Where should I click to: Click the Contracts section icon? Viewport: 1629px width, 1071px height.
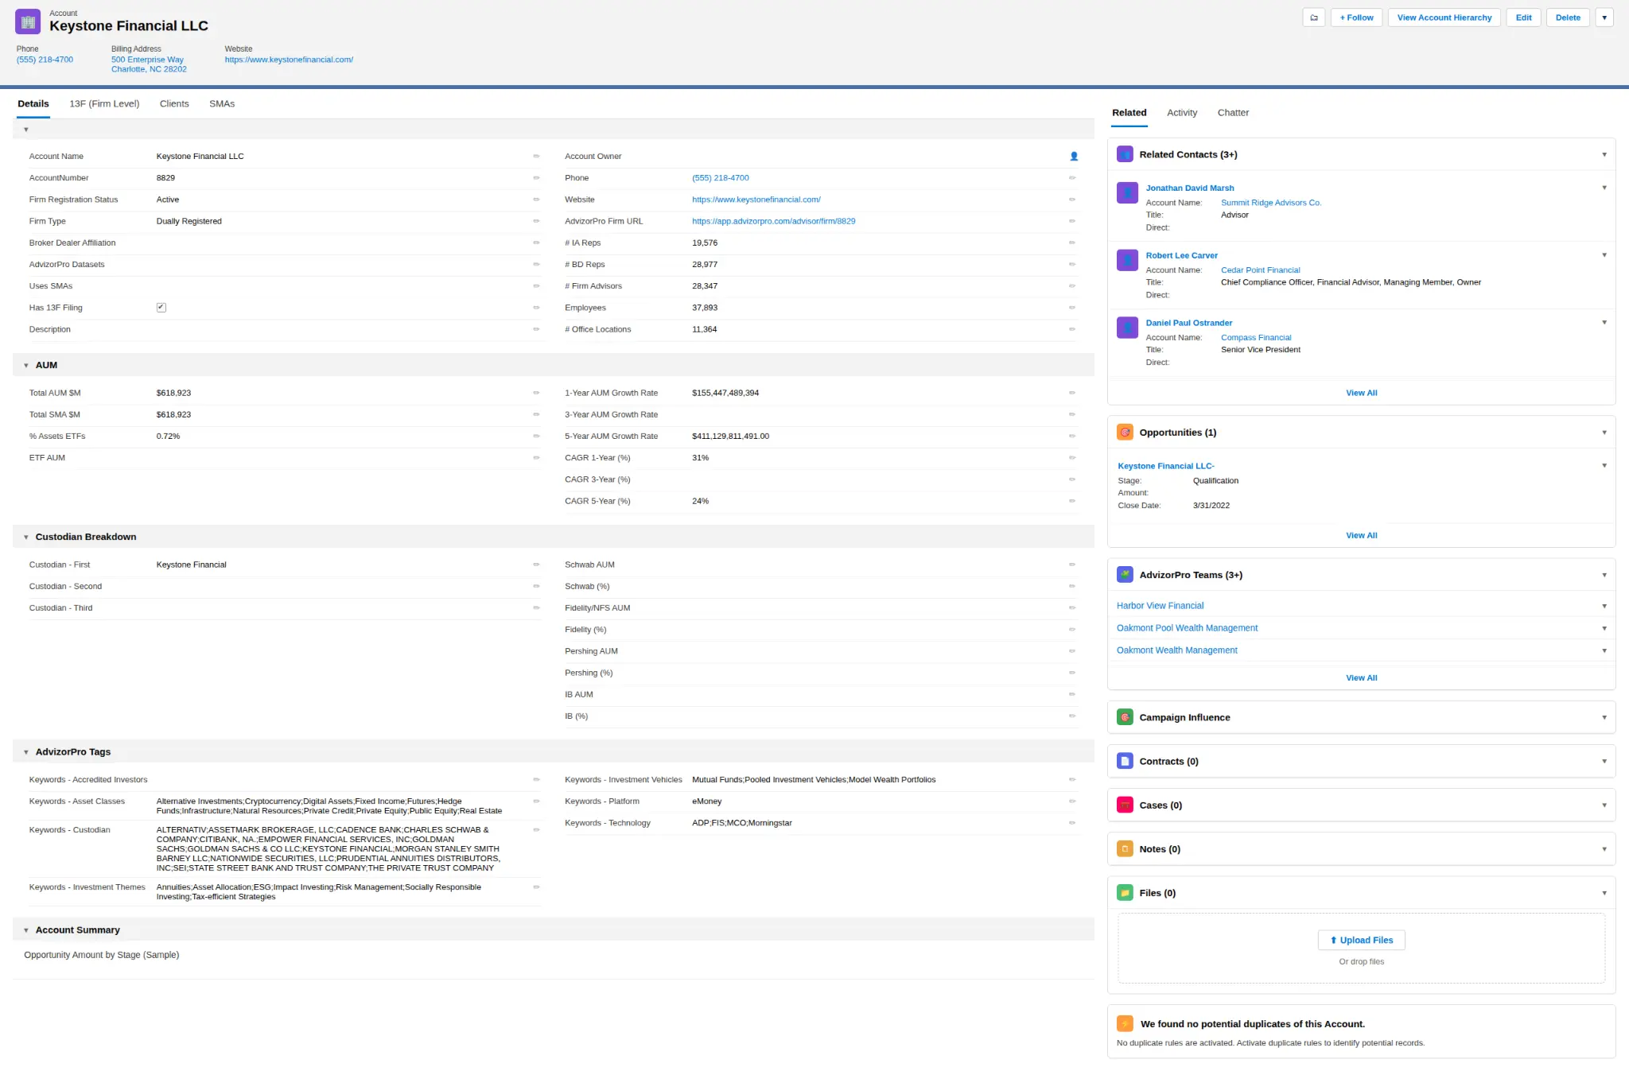pos(1125,762)
